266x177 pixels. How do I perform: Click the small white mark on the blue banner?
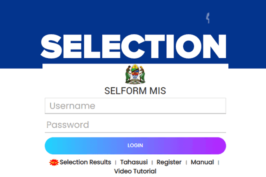208,18
